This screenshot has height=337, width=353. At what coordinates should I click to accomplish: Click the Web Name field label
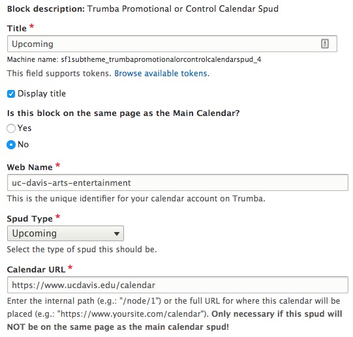tap(30, 167)
